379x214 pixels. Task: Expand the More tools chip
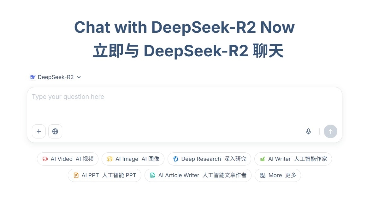(x=278, y=175)
